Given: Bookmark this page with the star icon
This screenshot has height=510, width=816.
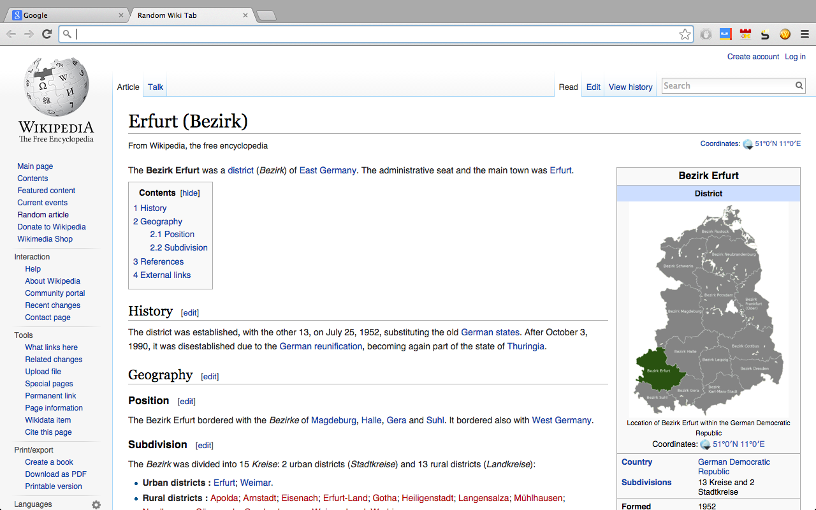Looking at the screenshot, I should point(685,34).
